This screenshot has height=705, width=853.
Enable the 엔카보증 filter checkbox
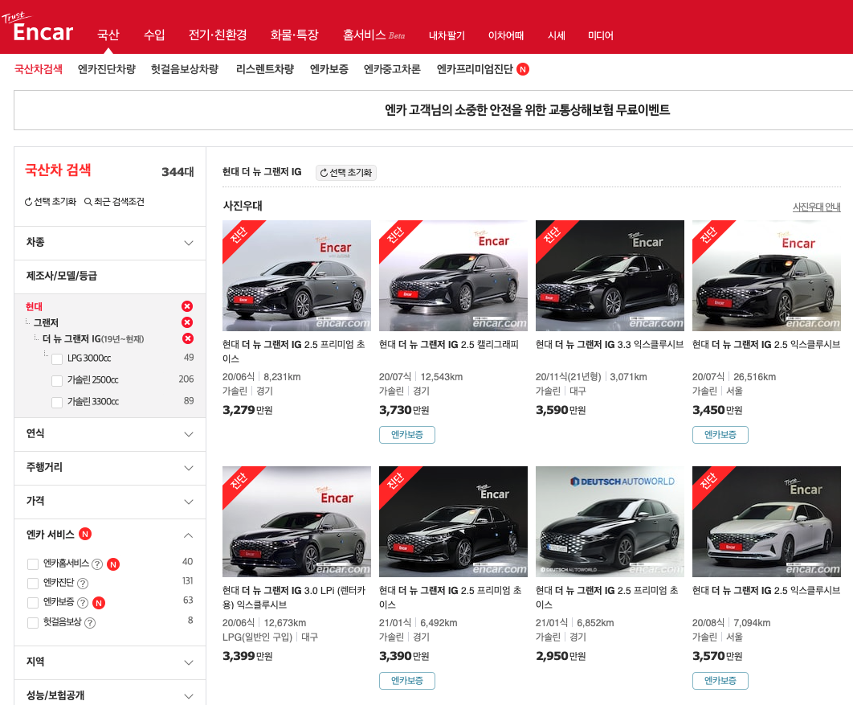(33, 603)
